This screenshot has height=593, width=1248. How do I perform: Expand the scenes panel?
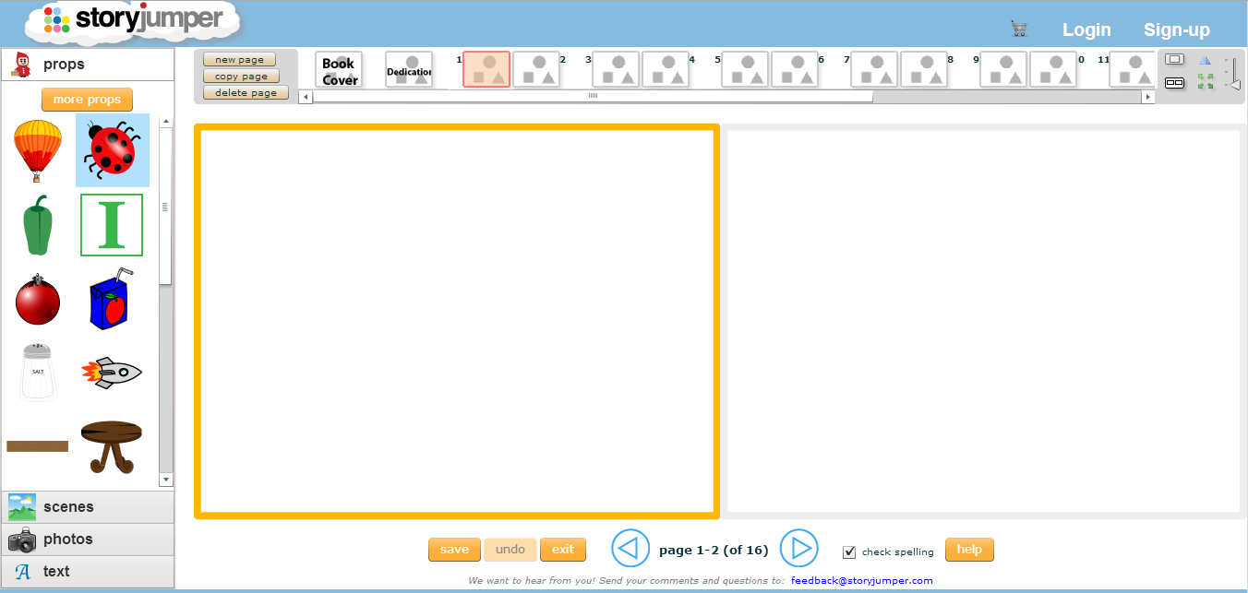(88, 506)
